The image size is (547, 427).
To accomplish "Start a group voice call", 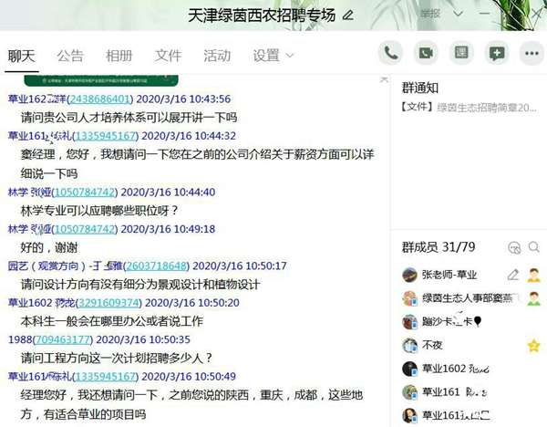I will [391, 53].
